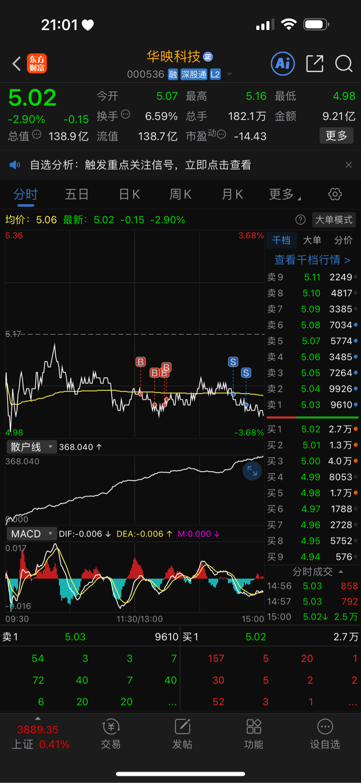This screenshot has height=783, width=361.
Task: Select the 千档 order book tab
Action: tap(281, 240)
